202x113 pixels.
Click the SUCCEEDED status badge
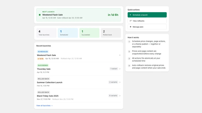pyautogui.click(x=43, y=65)
